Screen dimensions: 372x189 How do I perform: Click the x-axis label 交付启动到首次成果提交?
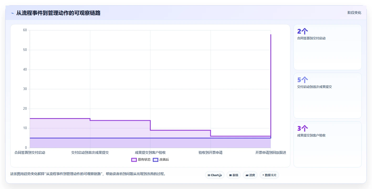(x=90, y=153)
